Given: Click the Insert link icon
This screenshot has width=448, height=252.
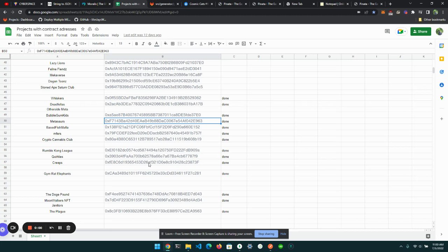Looking at the screenshot, I should click(x=231, y=44).
